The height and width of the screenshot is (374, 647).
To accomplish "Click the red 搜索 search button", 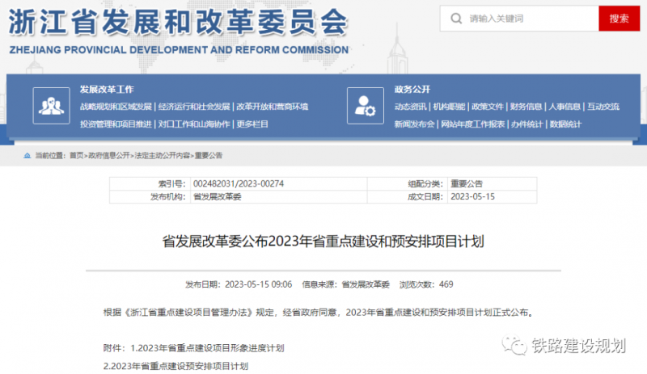I will coord(619,18).
